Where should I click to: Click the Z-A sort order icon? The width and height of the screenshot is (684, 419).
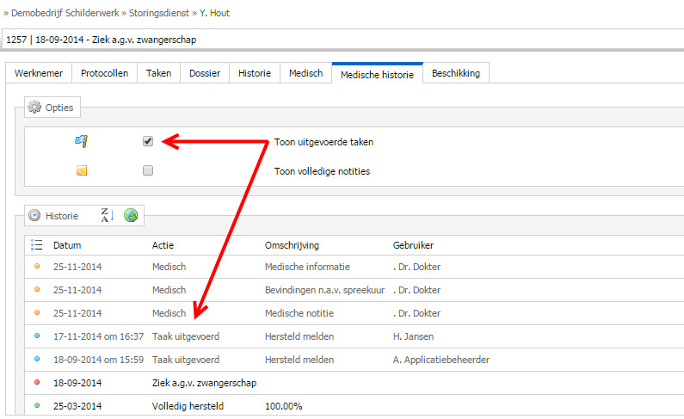(x=108, y=215)
